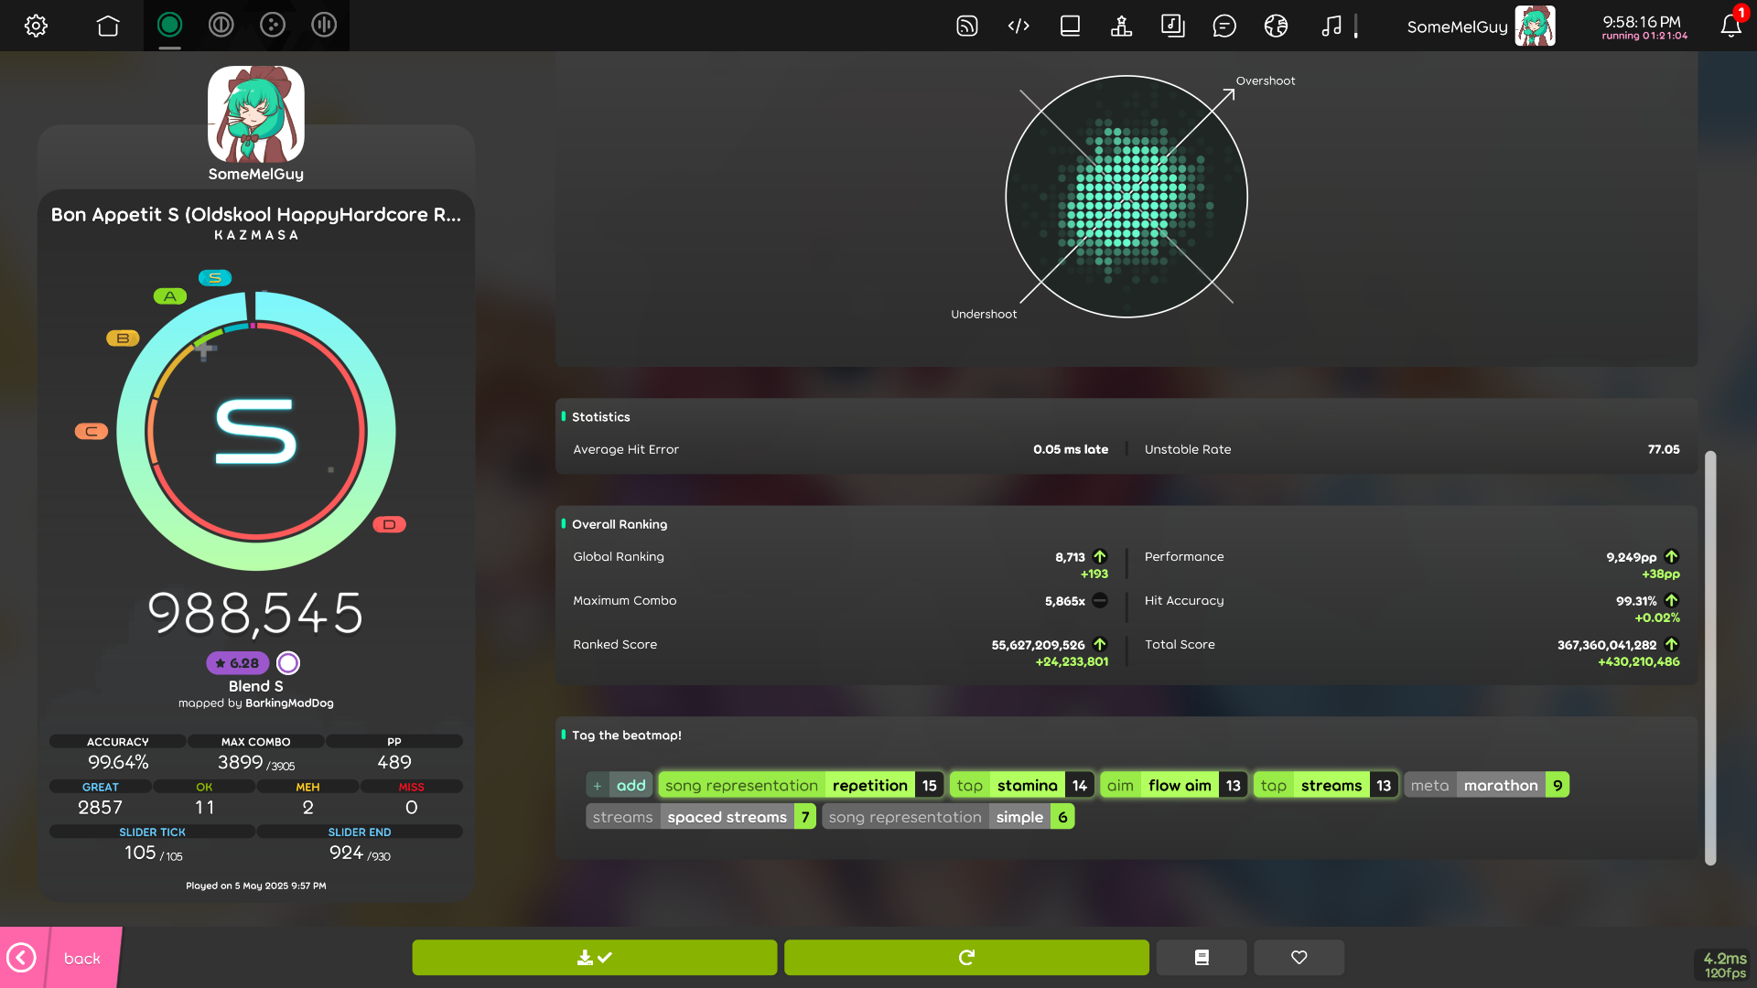Image resolution: width=1757 pixels, height=988 pixels.
Task: Click the retry replay button
Action: point(966,957)
